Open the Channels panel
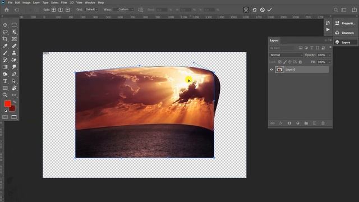This screenshot has width=359, height=202. pyautogui.click(x=346, y=33)
